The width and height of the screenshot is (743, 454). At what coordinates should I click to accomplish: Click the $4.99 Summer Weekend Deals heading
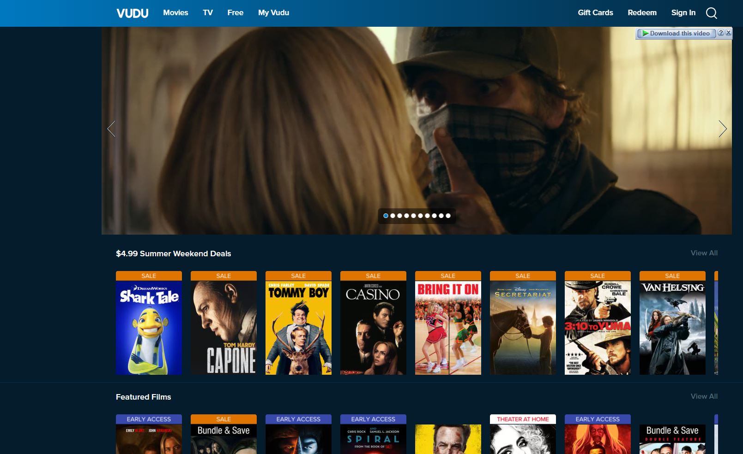point(173,254)
